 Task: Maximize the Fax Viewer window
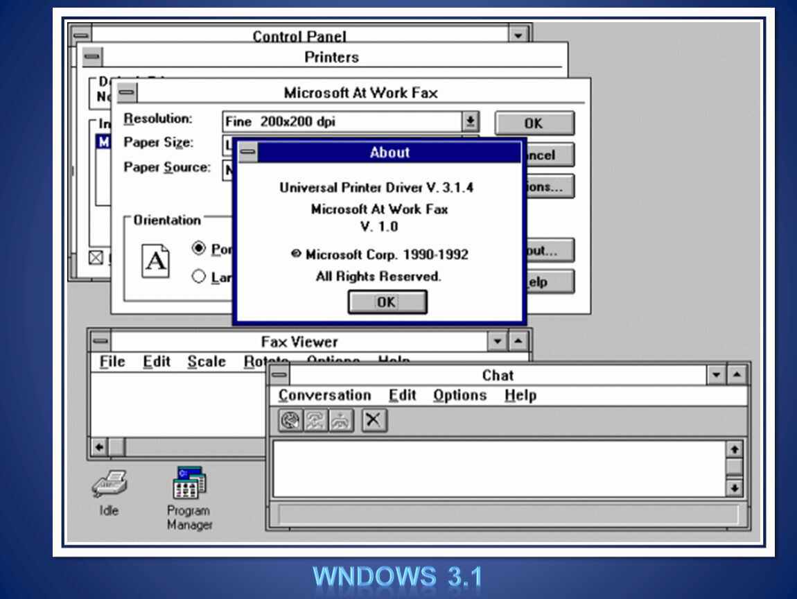(518, 341)
